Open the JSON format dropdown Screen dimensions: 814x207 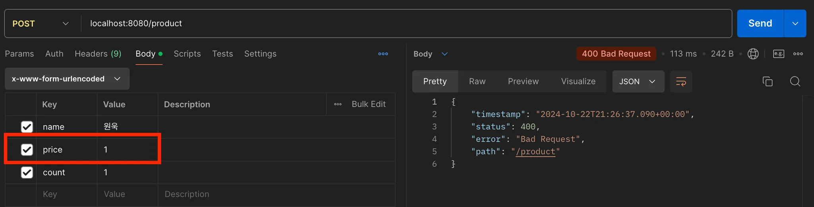(x=638, y=82)
